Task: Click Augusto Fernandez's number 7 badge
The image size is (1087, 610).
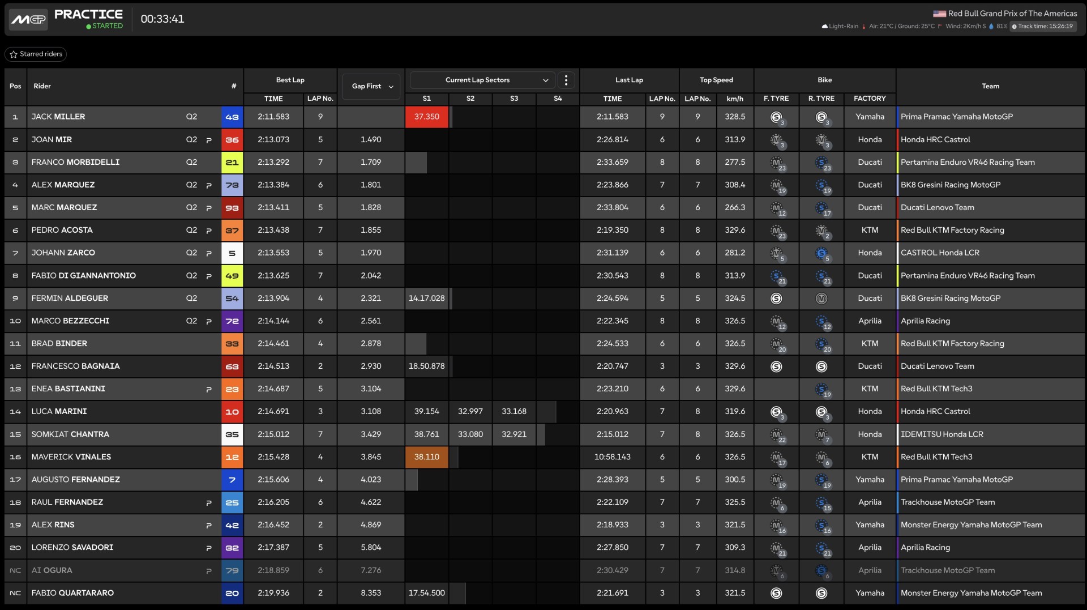Action: pos(232,480)
